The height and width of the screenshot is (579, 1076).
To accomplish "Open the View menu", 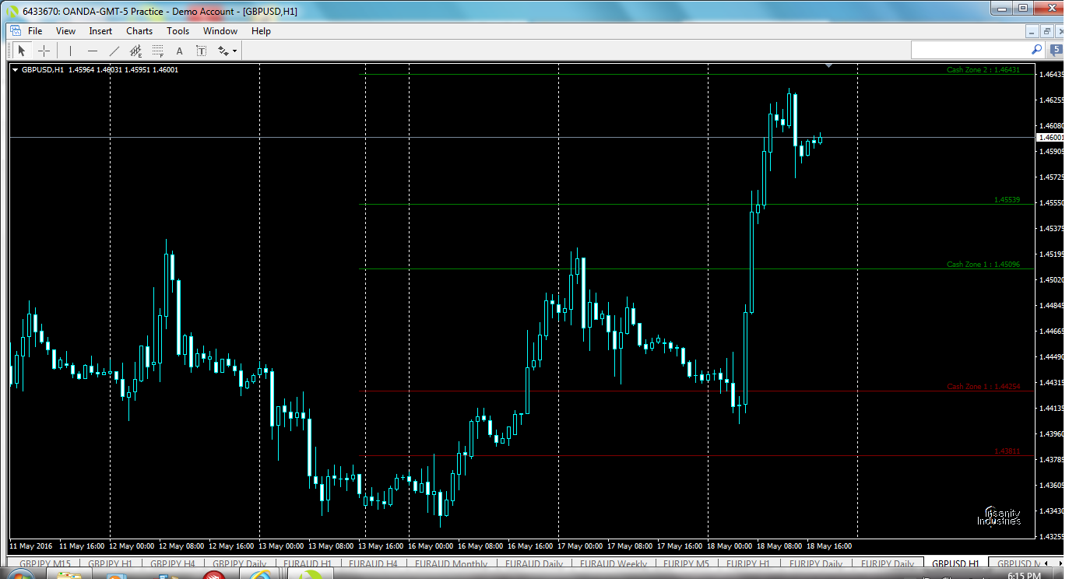I will 65,31.
